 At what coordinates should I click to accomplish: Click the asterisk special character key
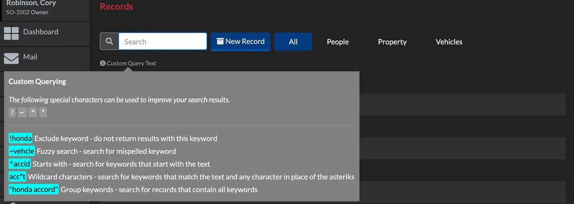tap(43, 113)
